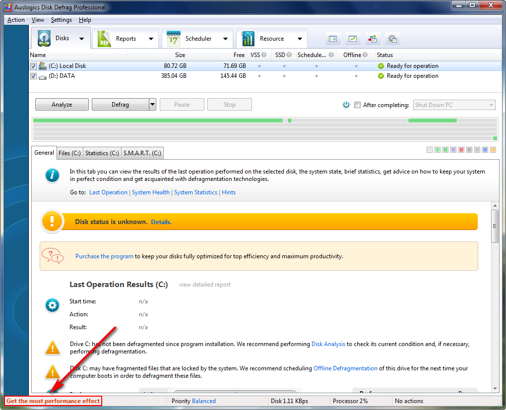Screen dimensions: 506x410
Task: Select the General tab
Action: (44, 153)
